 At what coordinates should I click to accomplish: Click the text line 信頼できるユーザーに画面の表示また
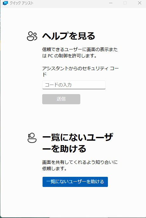point(80,49)
